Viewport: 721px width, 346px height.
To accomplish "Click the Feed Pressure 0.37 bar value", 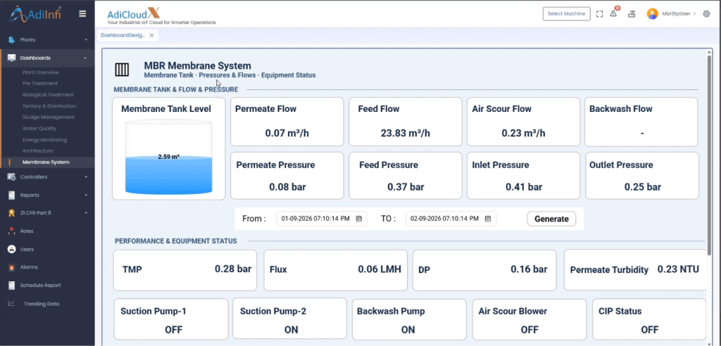I will click(406, 187).
